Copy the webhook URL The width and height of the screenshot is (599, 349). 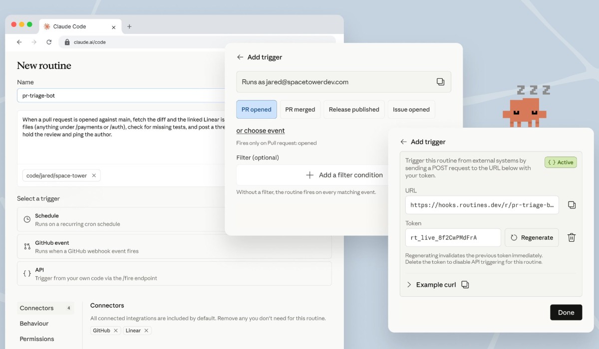[x=572, y=205]
